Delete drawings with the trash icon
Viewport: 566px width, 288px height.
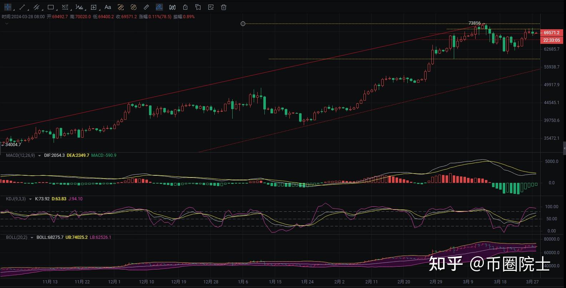click(224, 7)
